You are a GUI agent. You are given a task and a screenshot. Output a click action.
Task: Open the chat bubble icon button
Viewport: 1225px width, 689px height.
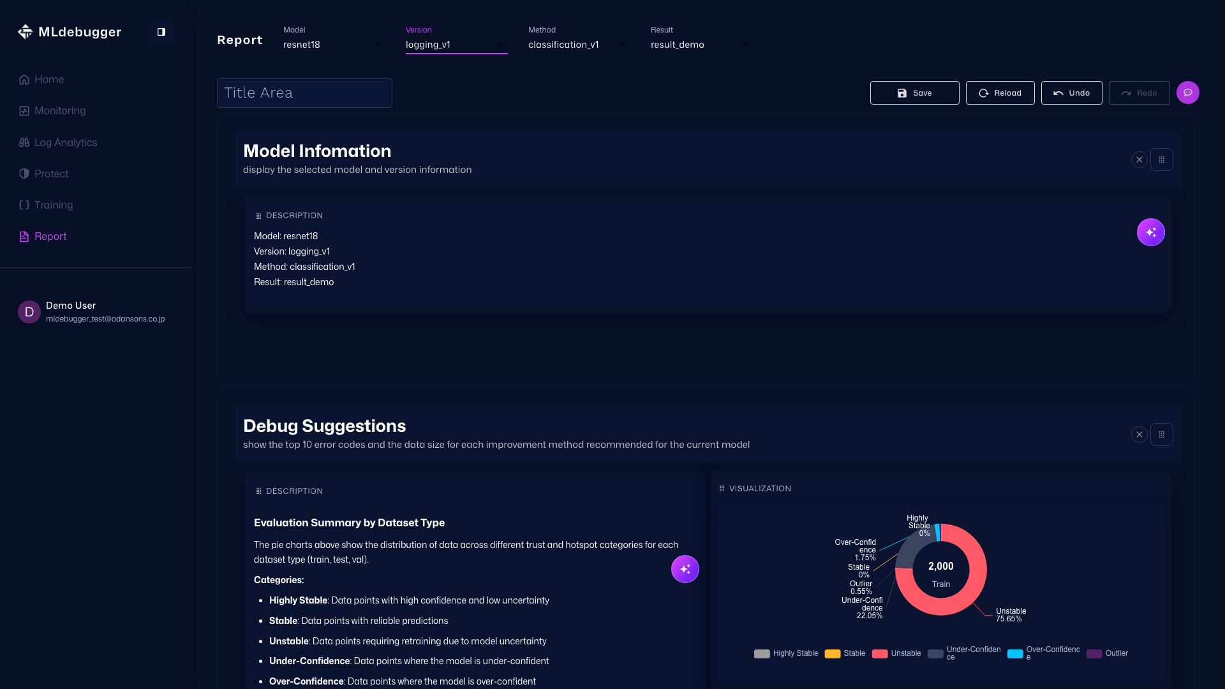(1187, 93)
